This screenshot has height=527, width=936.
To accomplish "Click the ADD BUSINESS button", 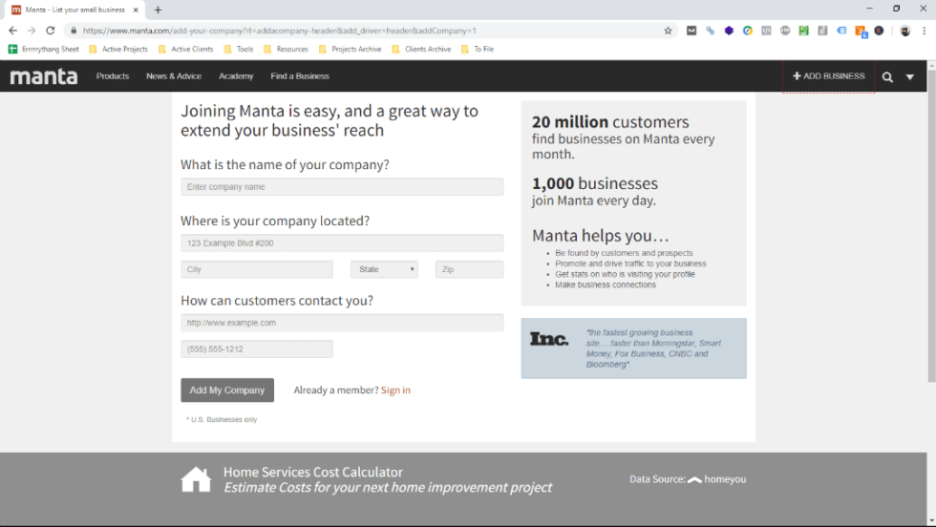I will point(829,76).
